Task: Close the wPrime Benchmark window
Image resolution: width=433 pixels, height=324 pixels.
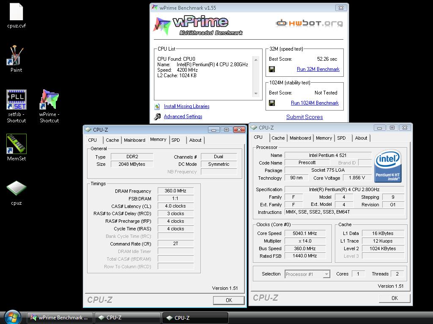Action: tap(341, 8)
